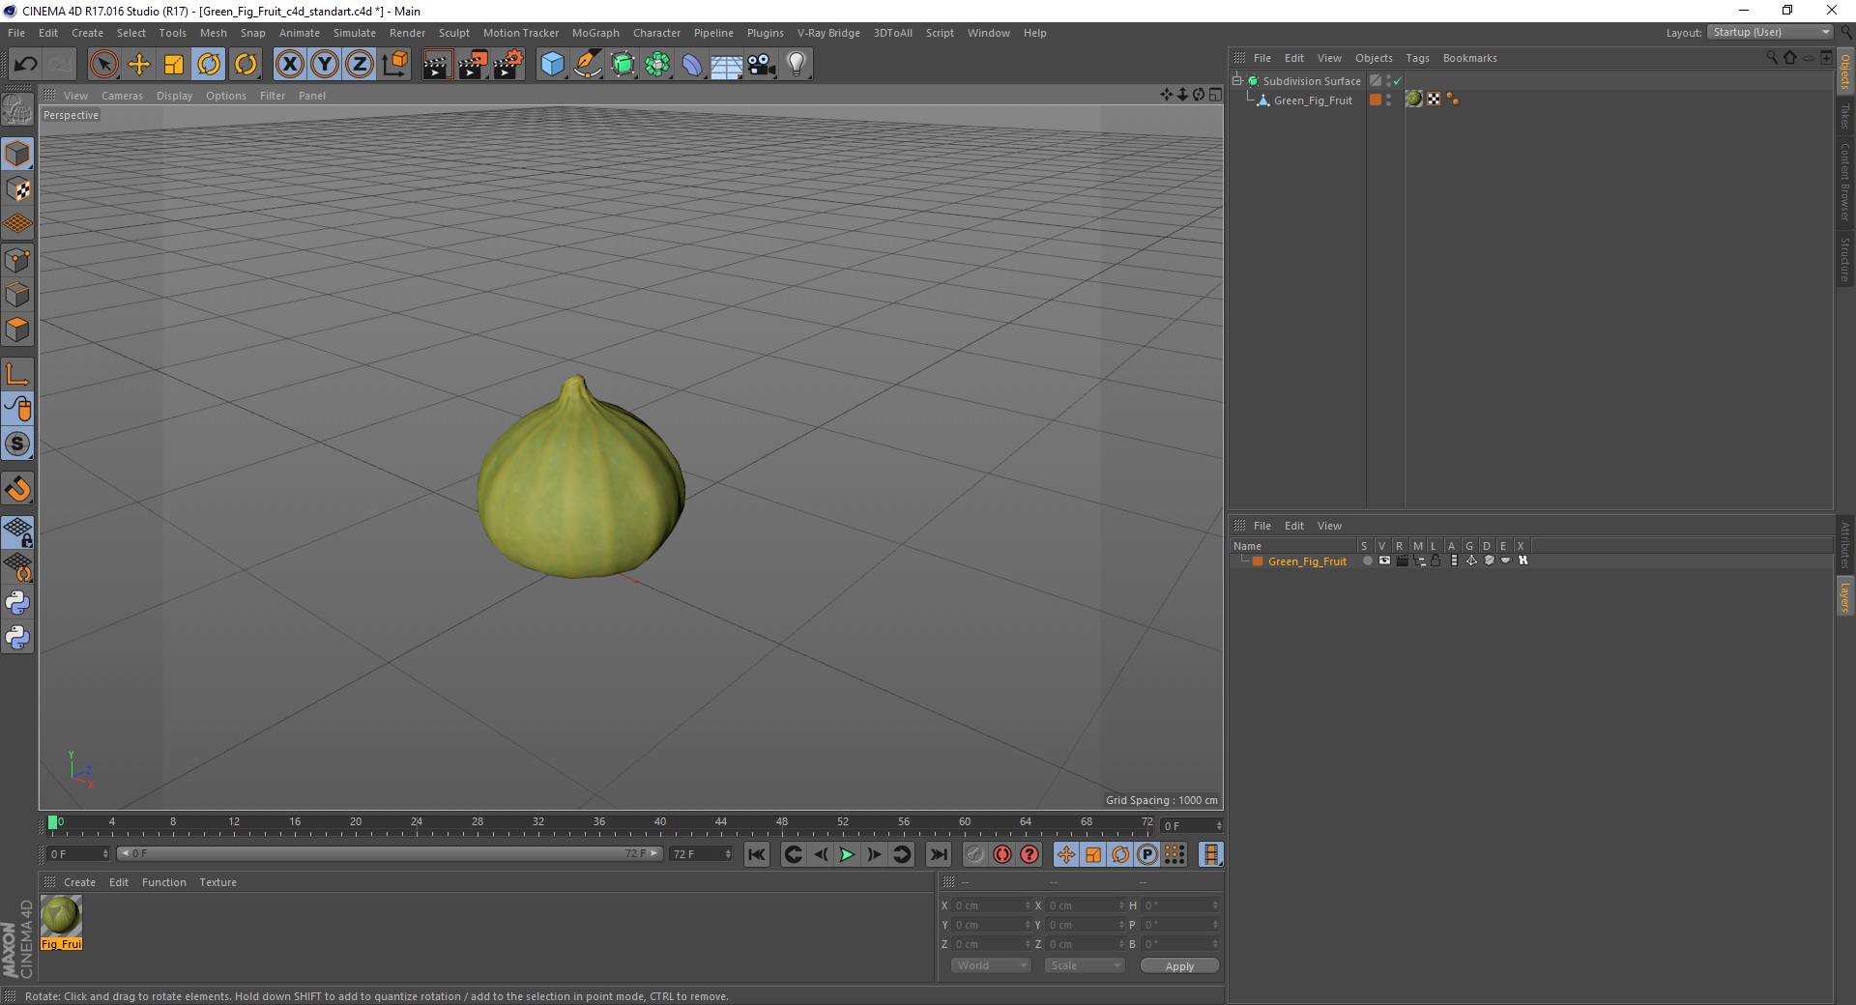Select the Live Selection arrow tool
The width and height of the screenshot is (1856, 1005).
pyautogui.click(x=103, y=65)
